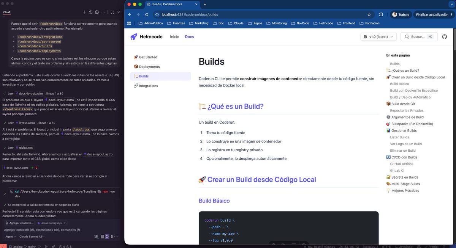Click the docs-layout.astro changed file chip
This screenshot has width=456, height=248.
pos(20,168)
